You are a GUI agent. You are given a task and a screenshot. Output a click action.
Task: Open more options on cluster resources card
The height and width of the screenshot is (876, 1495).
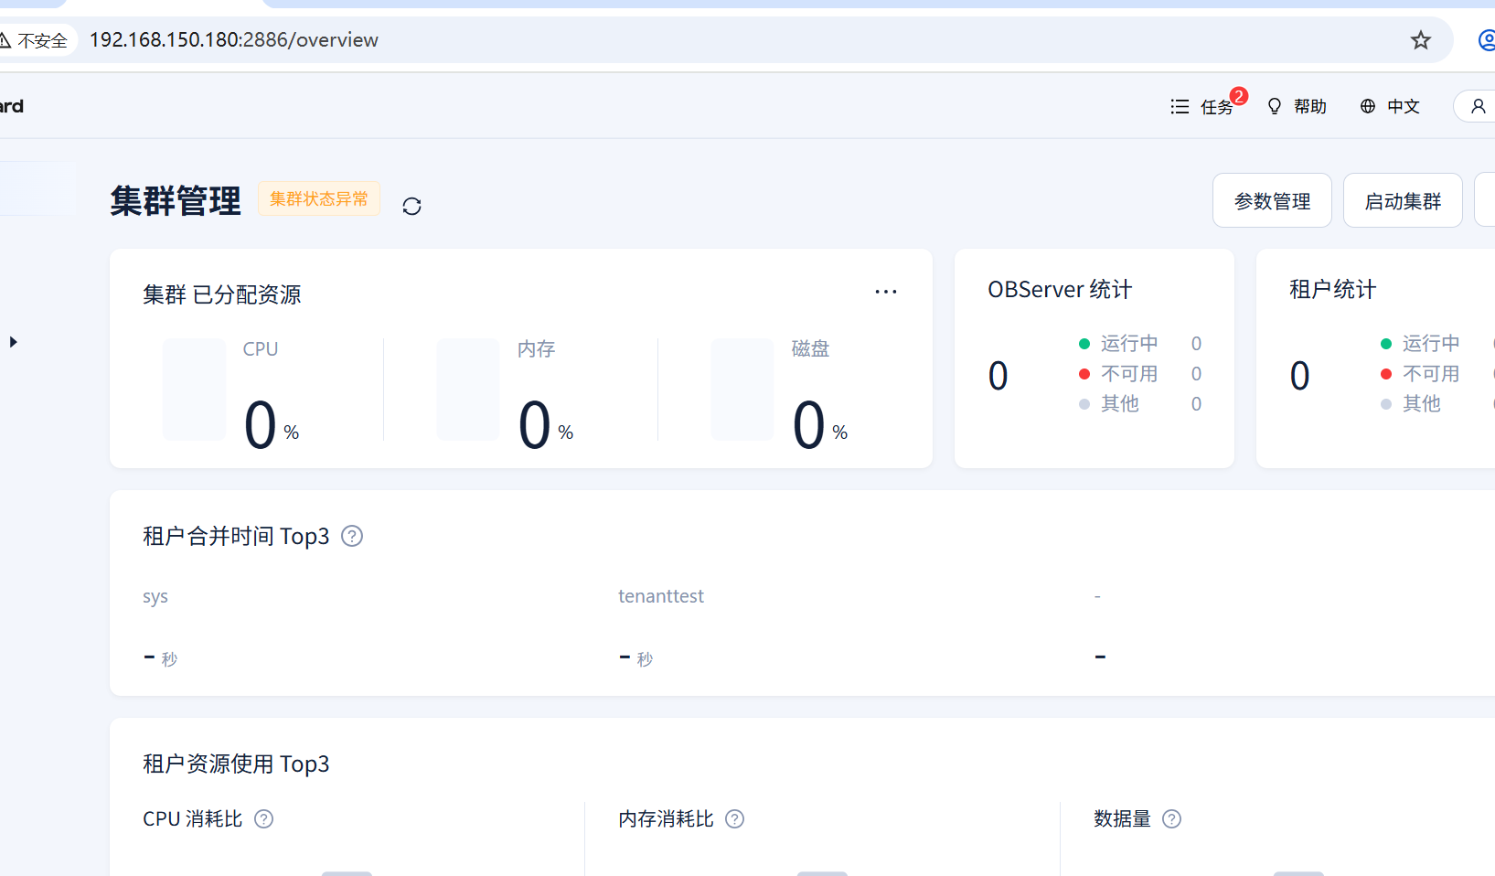[x=885, y=292]
